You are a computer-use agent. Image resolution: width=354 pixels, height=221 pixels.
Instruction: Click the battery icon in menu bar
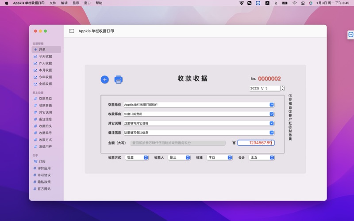285,3
